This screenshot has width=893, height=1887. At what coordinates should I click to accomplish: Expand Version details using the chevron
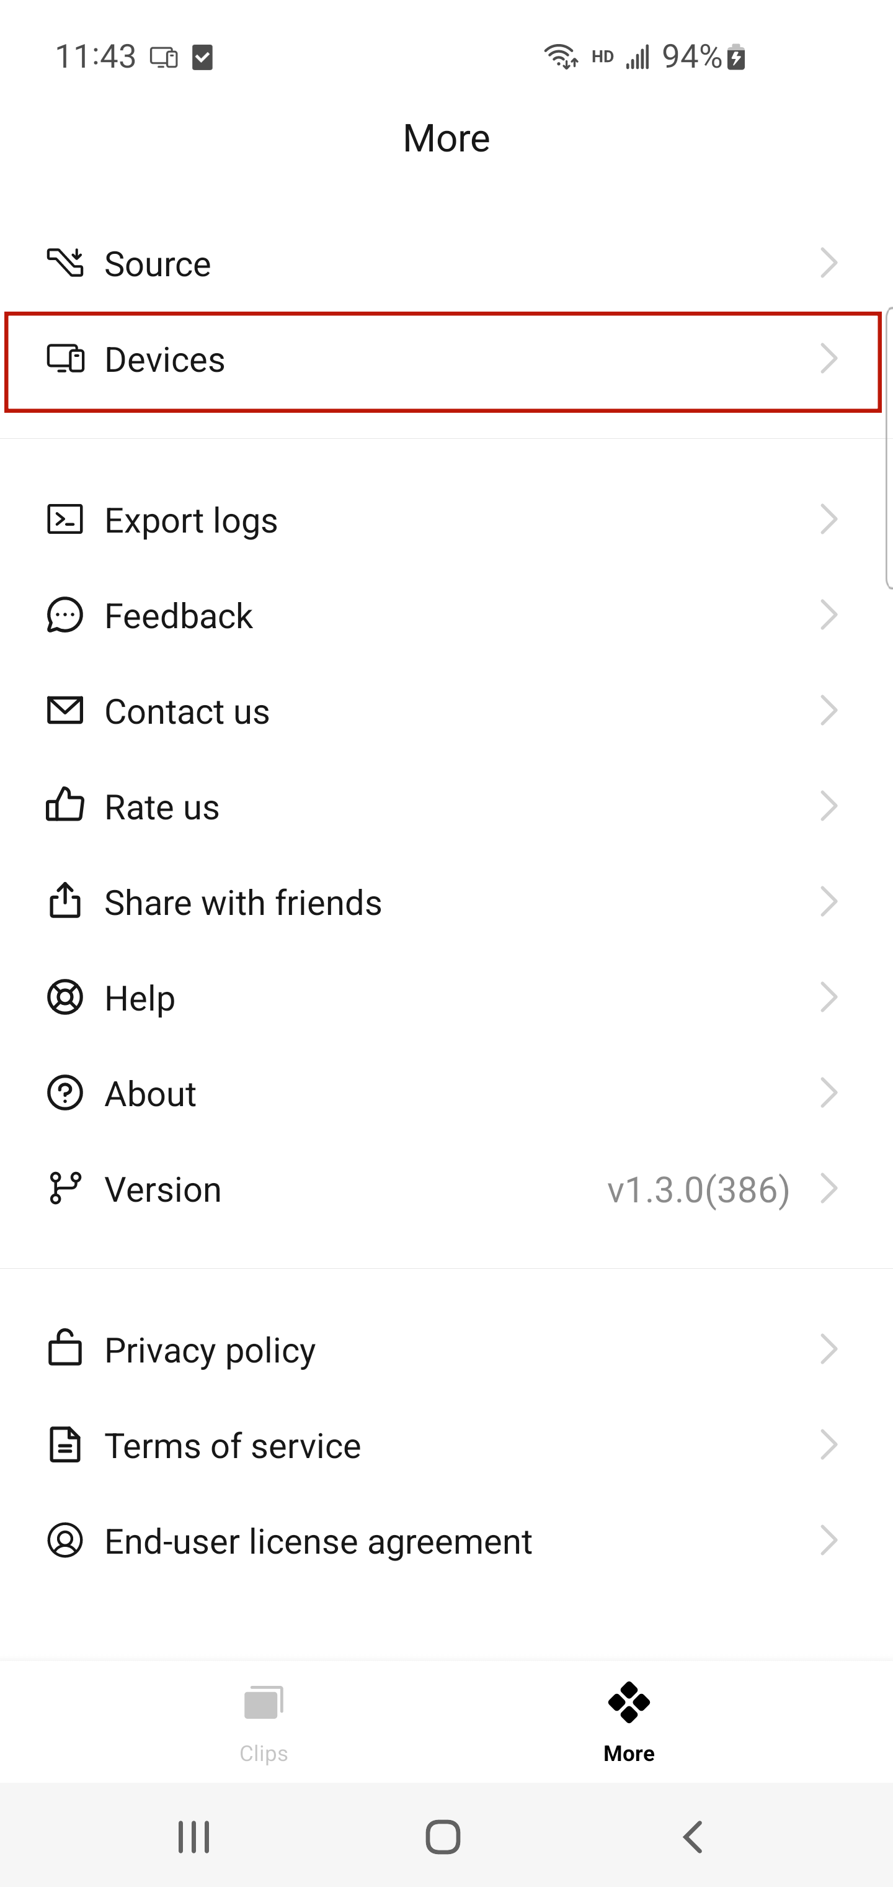click(x=829, y=1188)
